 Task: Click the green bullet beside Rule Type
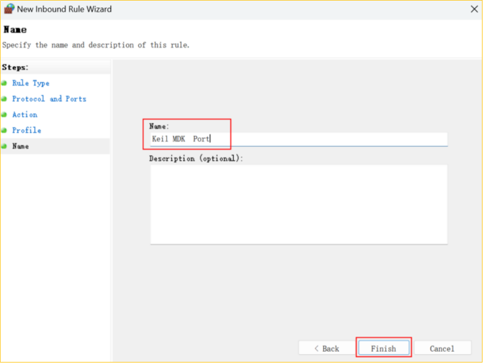(x=4, y=83)
